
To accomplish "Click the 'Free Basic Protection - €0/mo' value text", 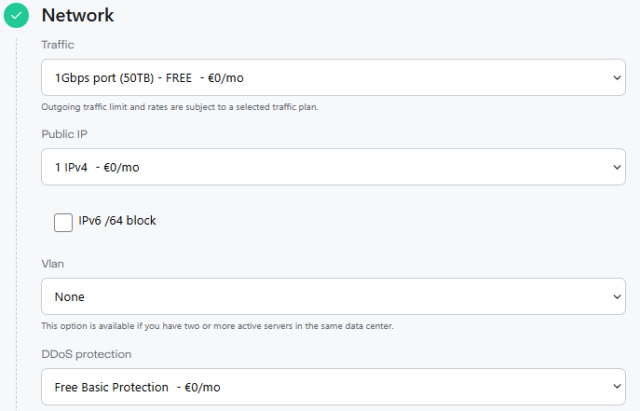I will click(138, 387).
